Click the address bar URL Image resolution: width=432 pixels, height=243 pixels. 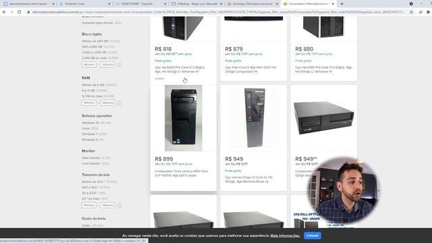219,12
